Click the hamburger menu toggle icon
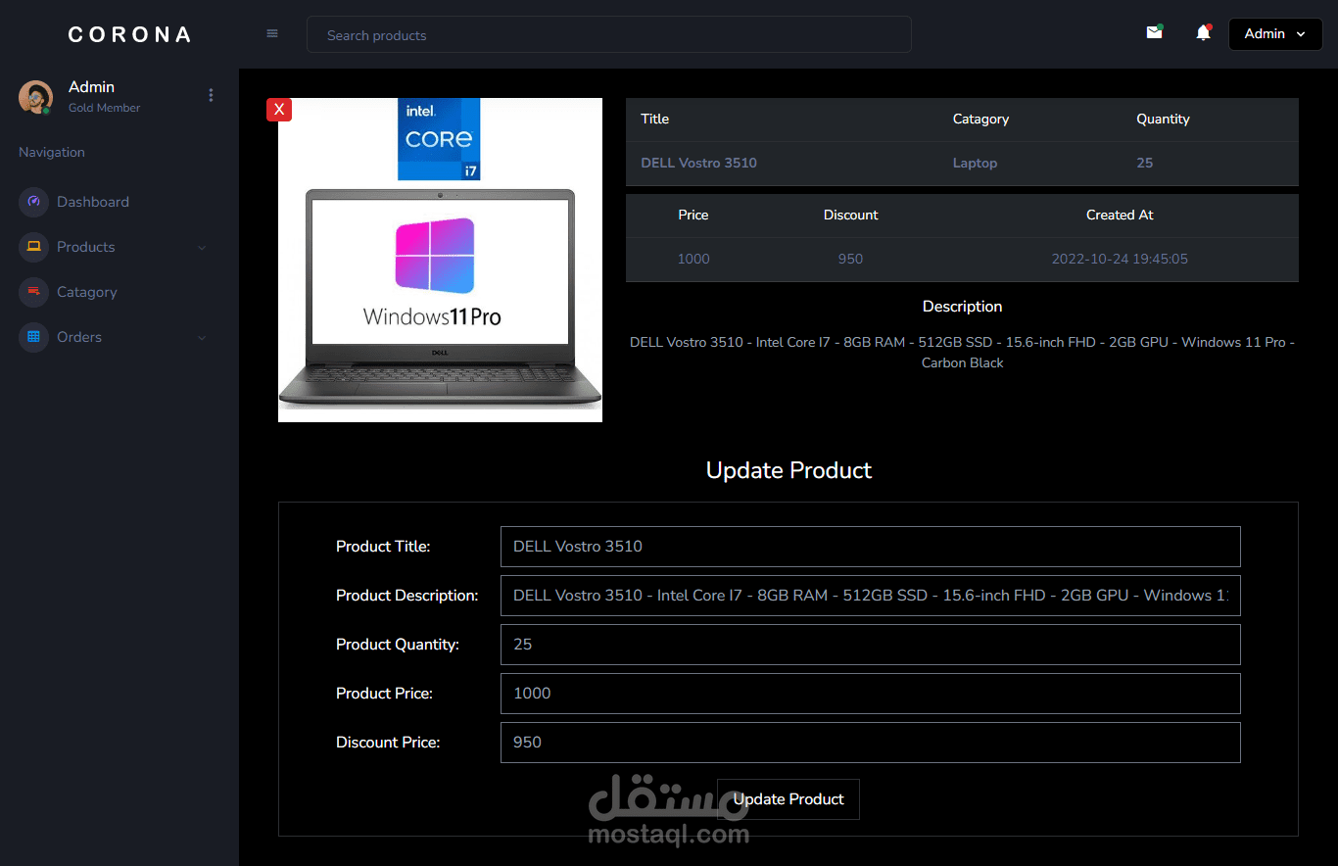 pos(272,34)
